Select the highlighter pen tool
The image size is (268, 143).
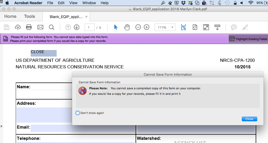(245, 27)
